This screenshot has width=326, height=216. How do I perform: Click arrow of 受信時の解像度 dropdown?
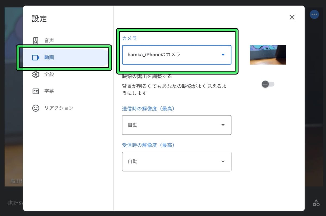223,162
